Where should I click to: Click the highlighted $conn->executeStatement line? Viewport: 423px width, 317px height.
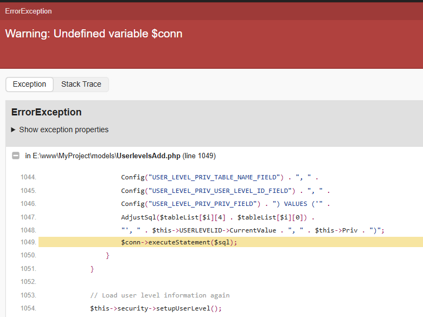click(179, 242)
